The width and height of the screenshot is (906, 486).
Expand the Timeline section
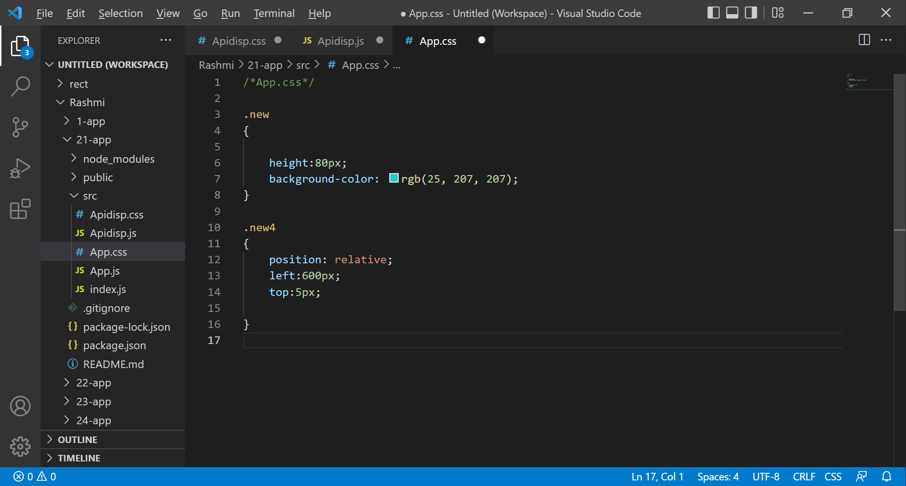pos(113,458)
